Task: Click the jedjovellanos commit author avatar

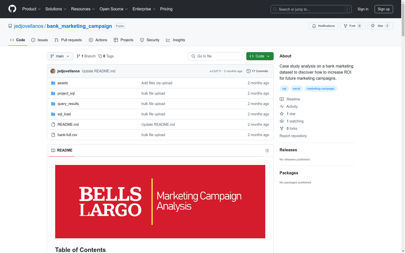Action: click(53, 71)
